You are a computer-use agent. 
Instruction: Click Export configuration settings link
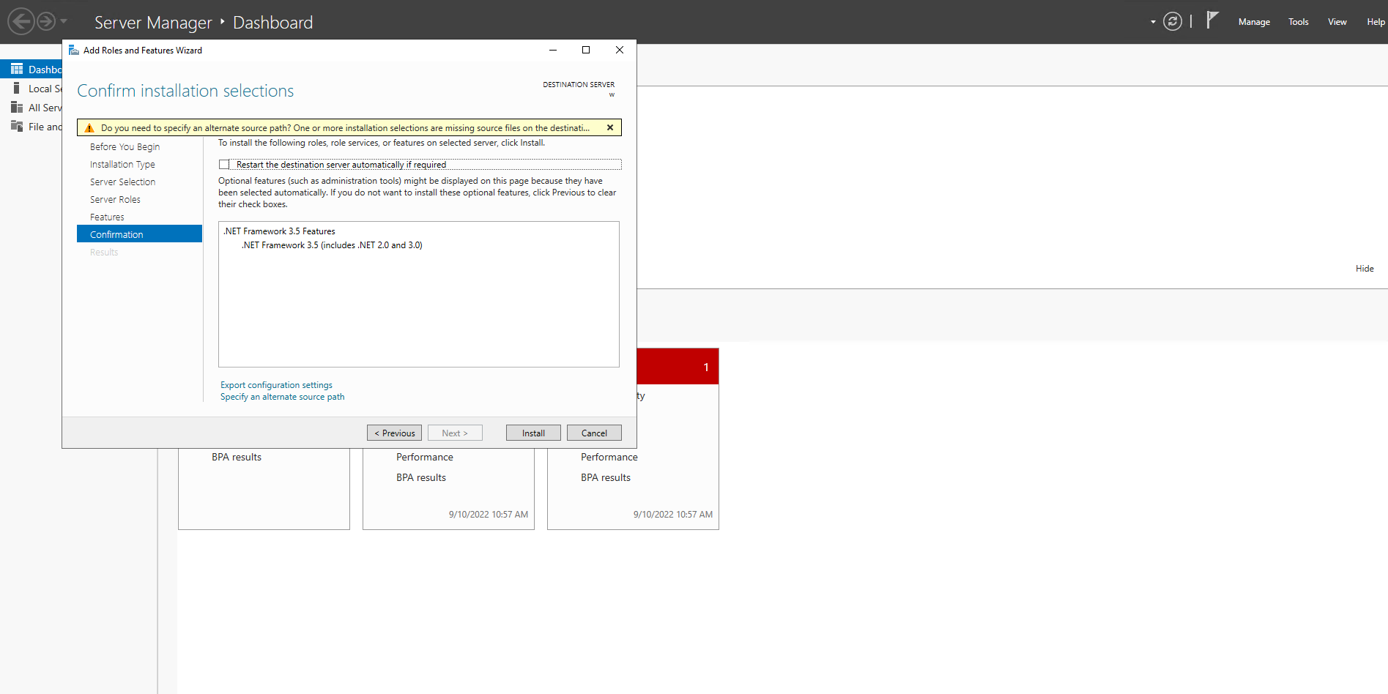coord(276,385)
